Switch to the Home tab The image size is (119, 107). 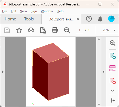pos(10,19)
